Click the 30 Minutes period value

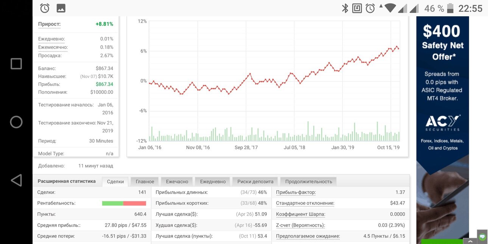point(101,141)
